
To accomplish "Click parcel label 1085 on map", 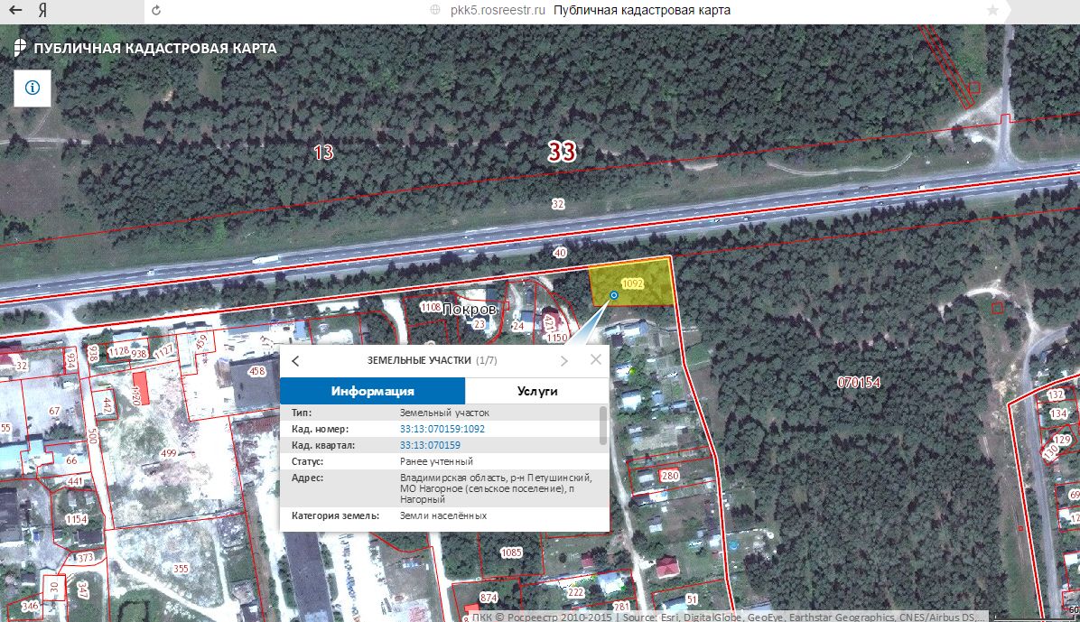I will (511, 552).
